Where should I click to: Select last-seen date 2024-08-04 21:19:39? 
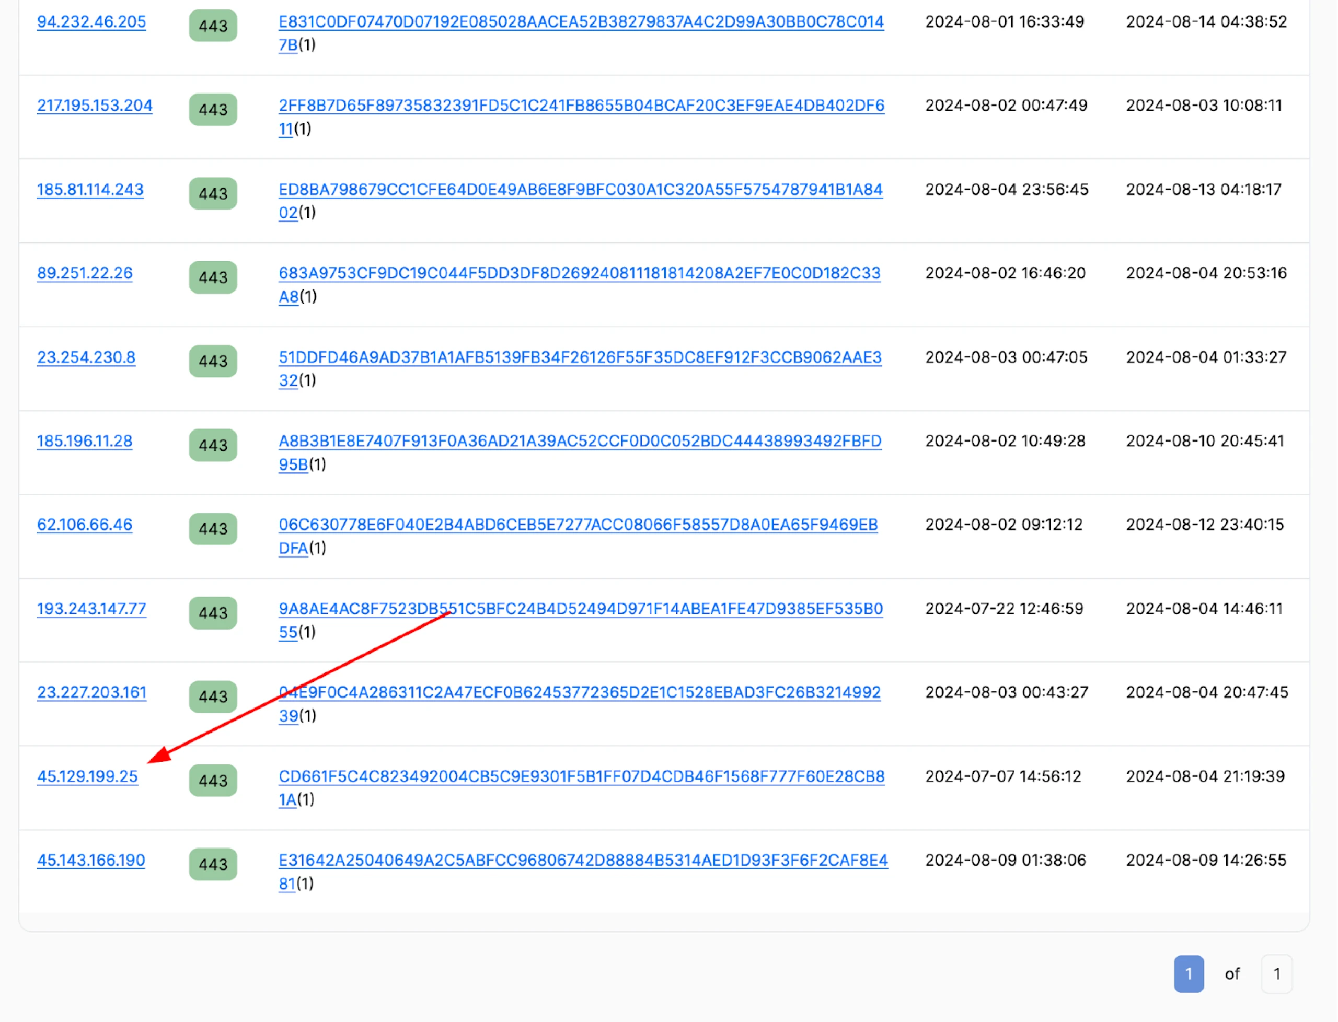(x=1205, y=777)
